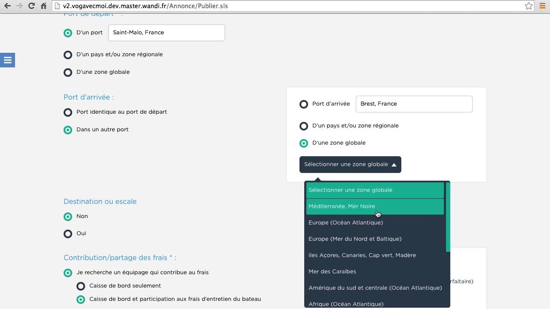
Task: Select 'Caisse de bord et participation' option
Action: click(81, 300)
